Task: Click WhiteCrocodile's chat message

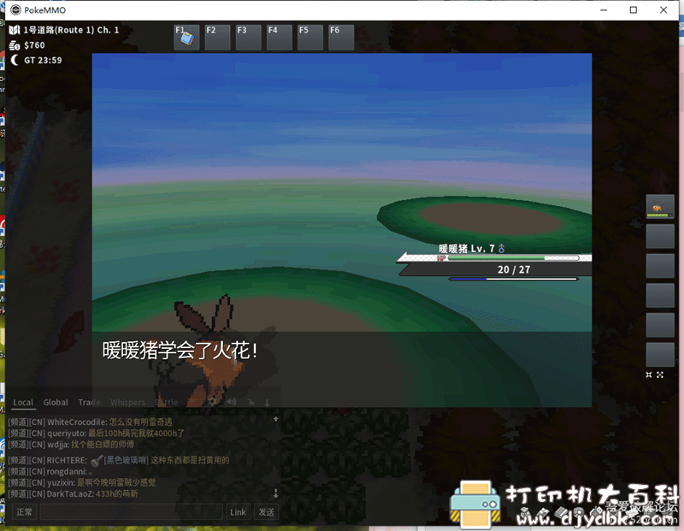Action: coord(90,422)
